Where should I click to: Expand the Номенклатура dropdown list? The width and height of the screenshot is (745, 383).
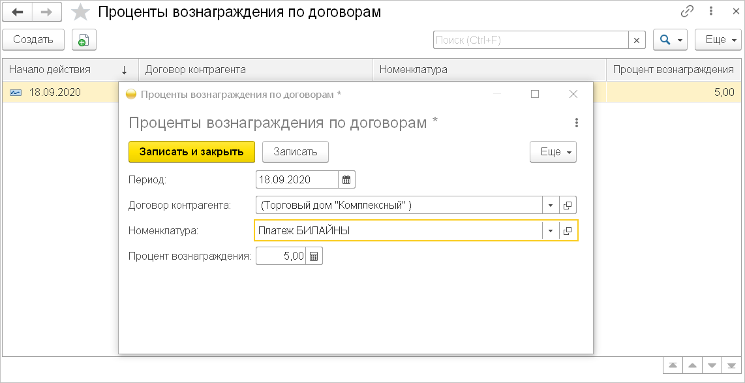(551, 231)
